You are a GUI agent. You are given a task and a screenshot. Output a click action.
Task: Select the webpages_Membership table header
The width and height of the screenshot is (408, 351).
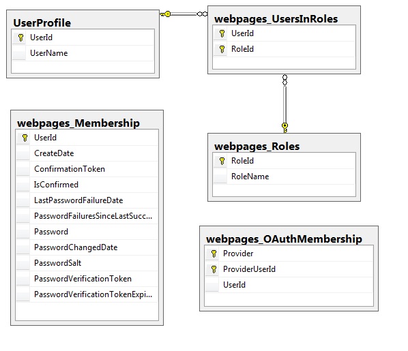coord(78,123)
